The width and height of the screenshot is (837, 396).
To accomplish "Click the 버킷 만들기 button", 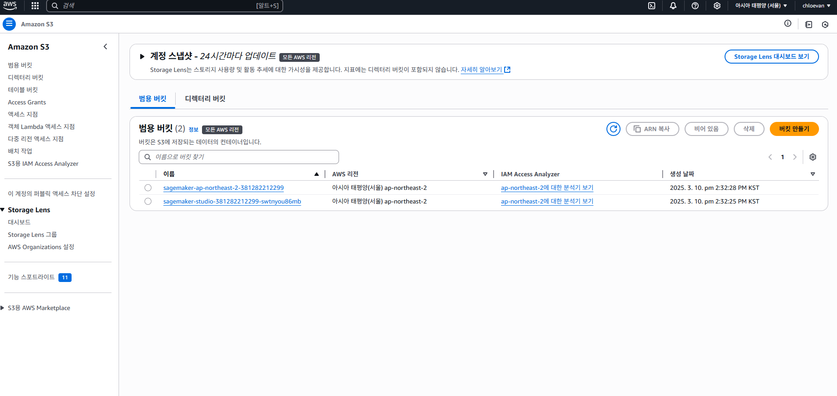I will coord(794,129).
